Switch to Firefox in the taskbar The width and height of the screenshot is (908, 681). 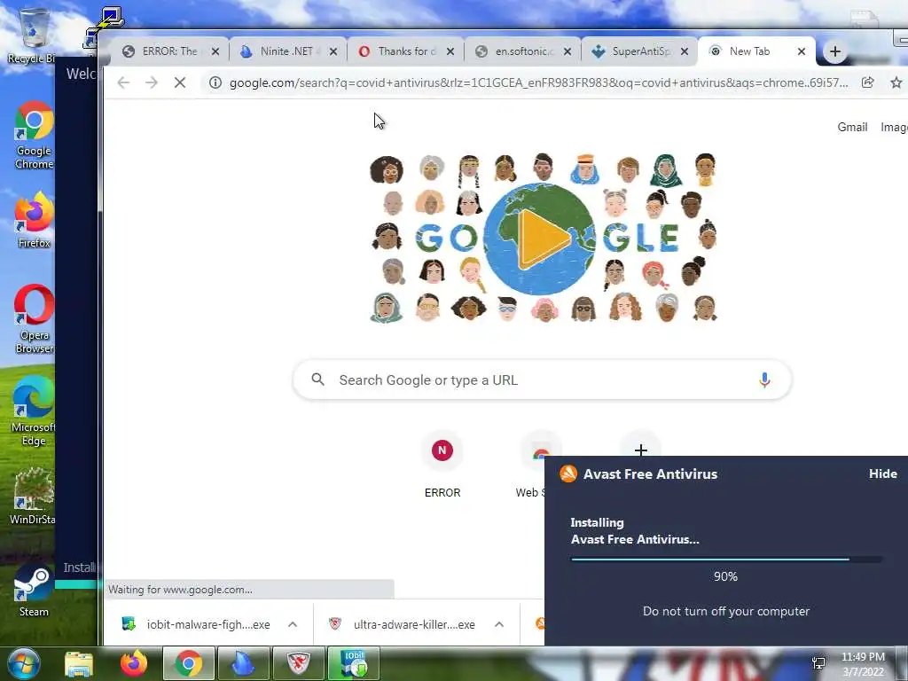tap(134, 663)
